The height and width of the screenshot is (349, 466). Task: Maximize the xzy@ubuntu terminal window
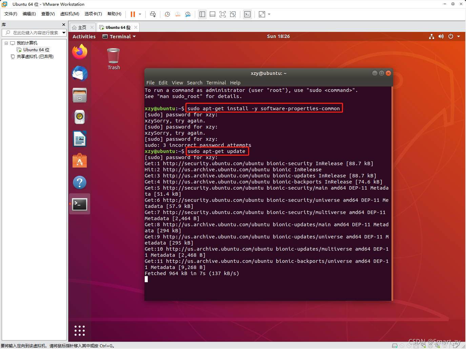point(381,73)
